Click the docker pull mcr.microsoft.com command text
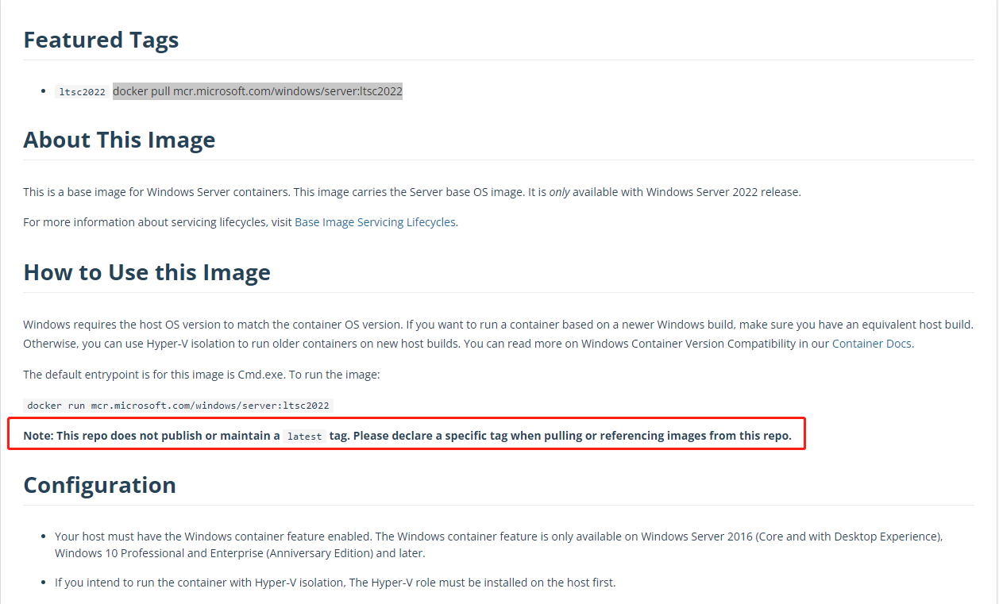This screenshot has height=604, width=999. (257, 91)
